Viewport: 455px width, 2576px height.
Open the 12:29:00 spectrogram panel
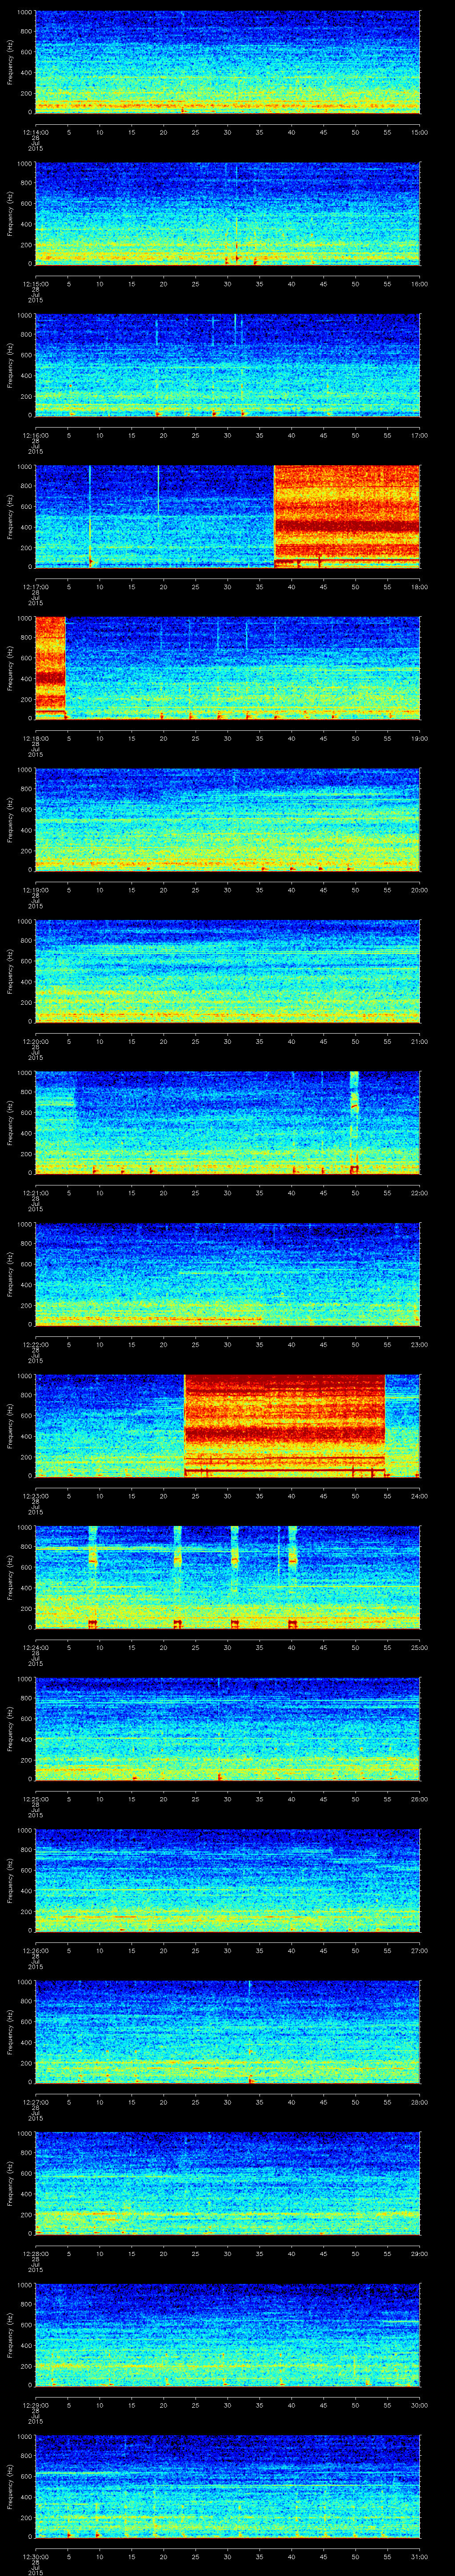point(227,2334)
